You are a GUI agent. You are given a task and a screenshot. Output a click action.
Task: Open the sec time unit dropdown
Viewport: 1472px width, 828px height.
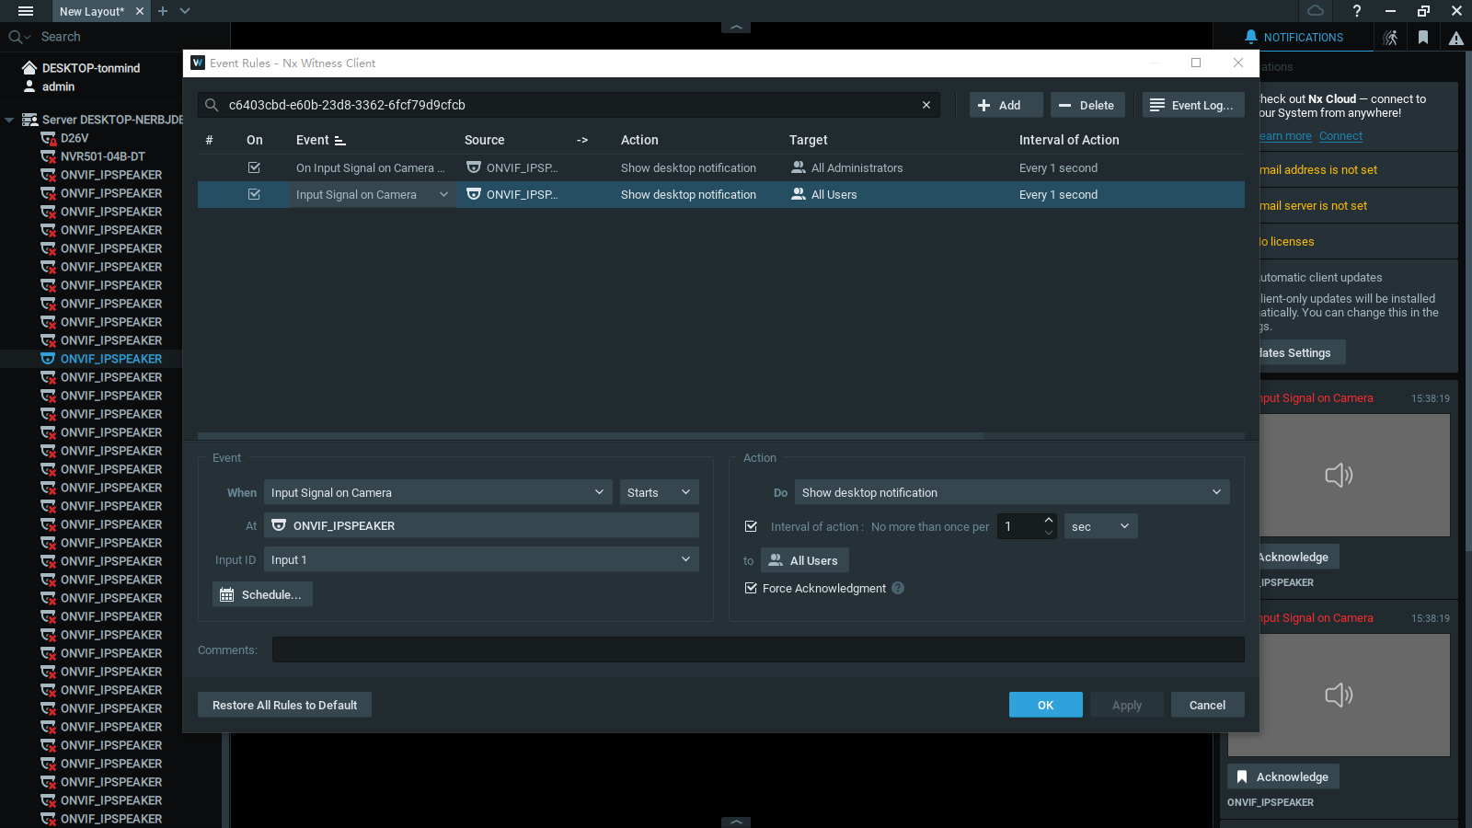tap(1101, 526)
